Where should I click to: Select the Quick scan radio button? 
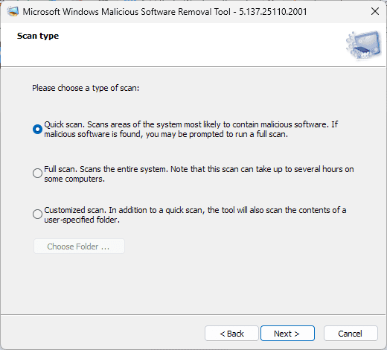tap(37, 129)
